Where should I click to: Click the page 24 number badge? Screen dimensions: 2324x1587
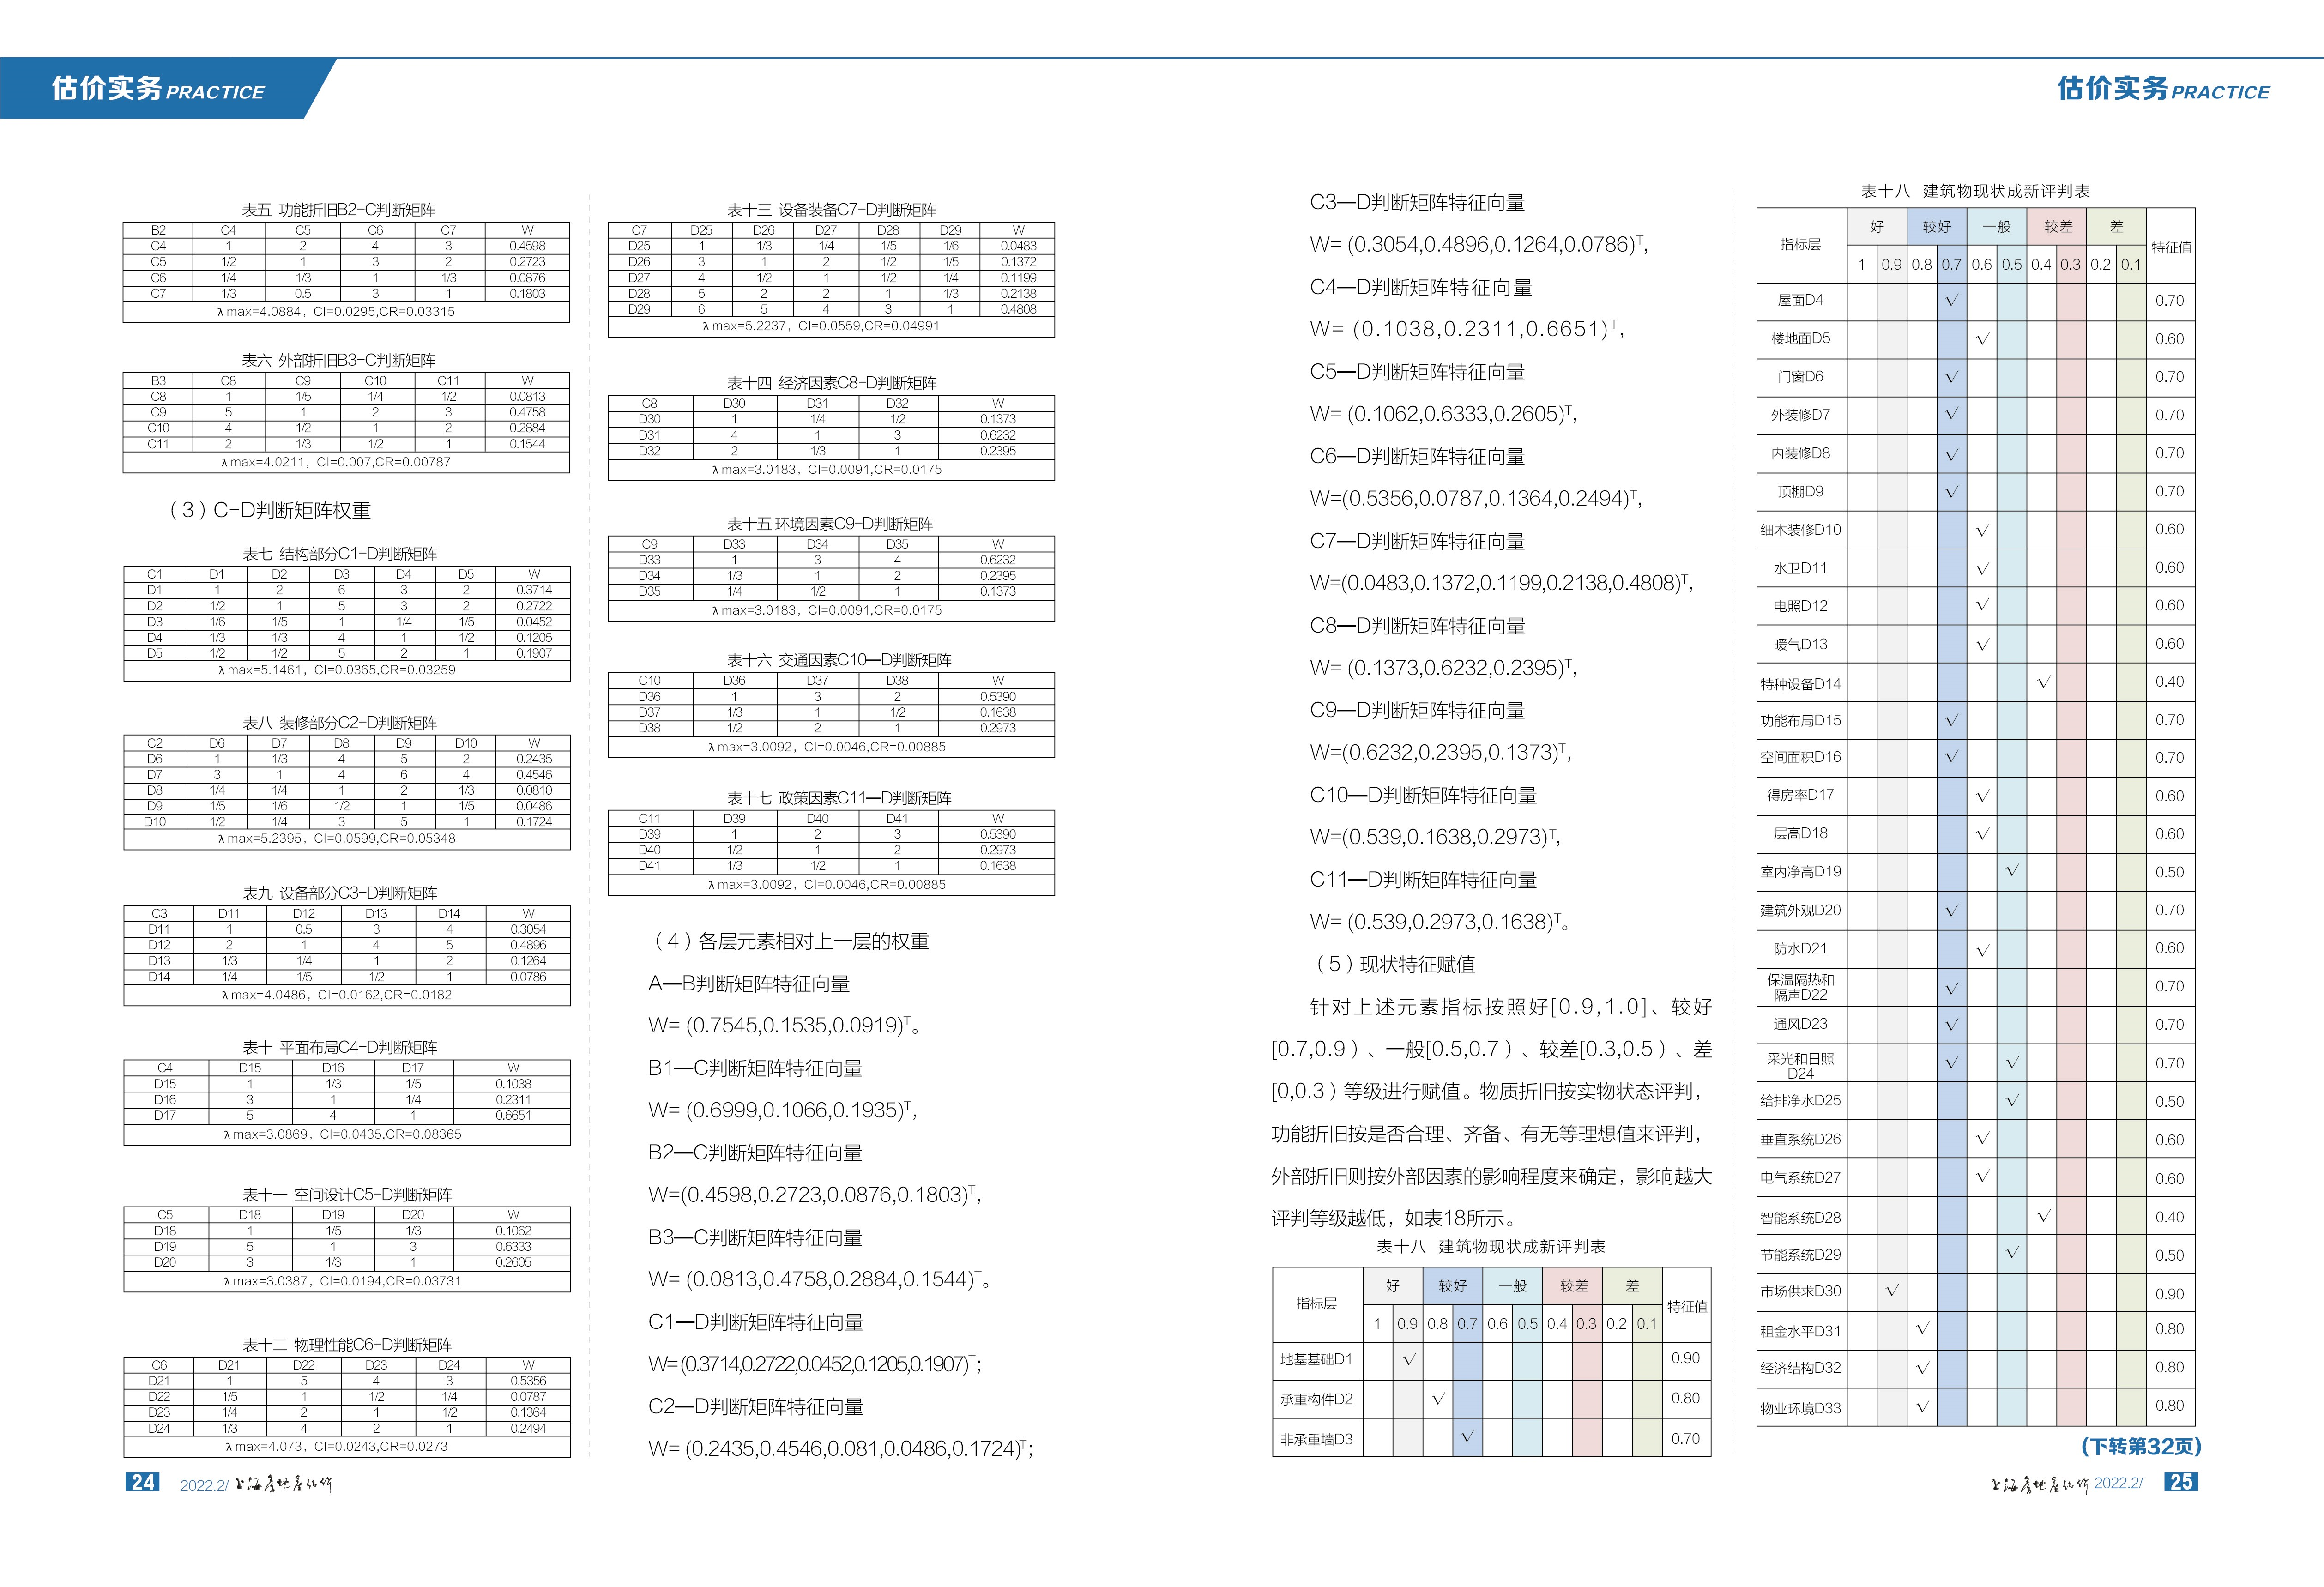tap(142, 1482)
